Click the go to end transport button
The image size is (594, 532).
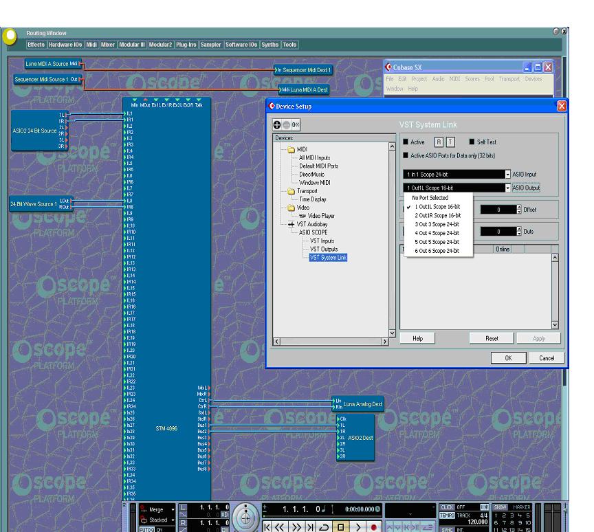(310, 527)
